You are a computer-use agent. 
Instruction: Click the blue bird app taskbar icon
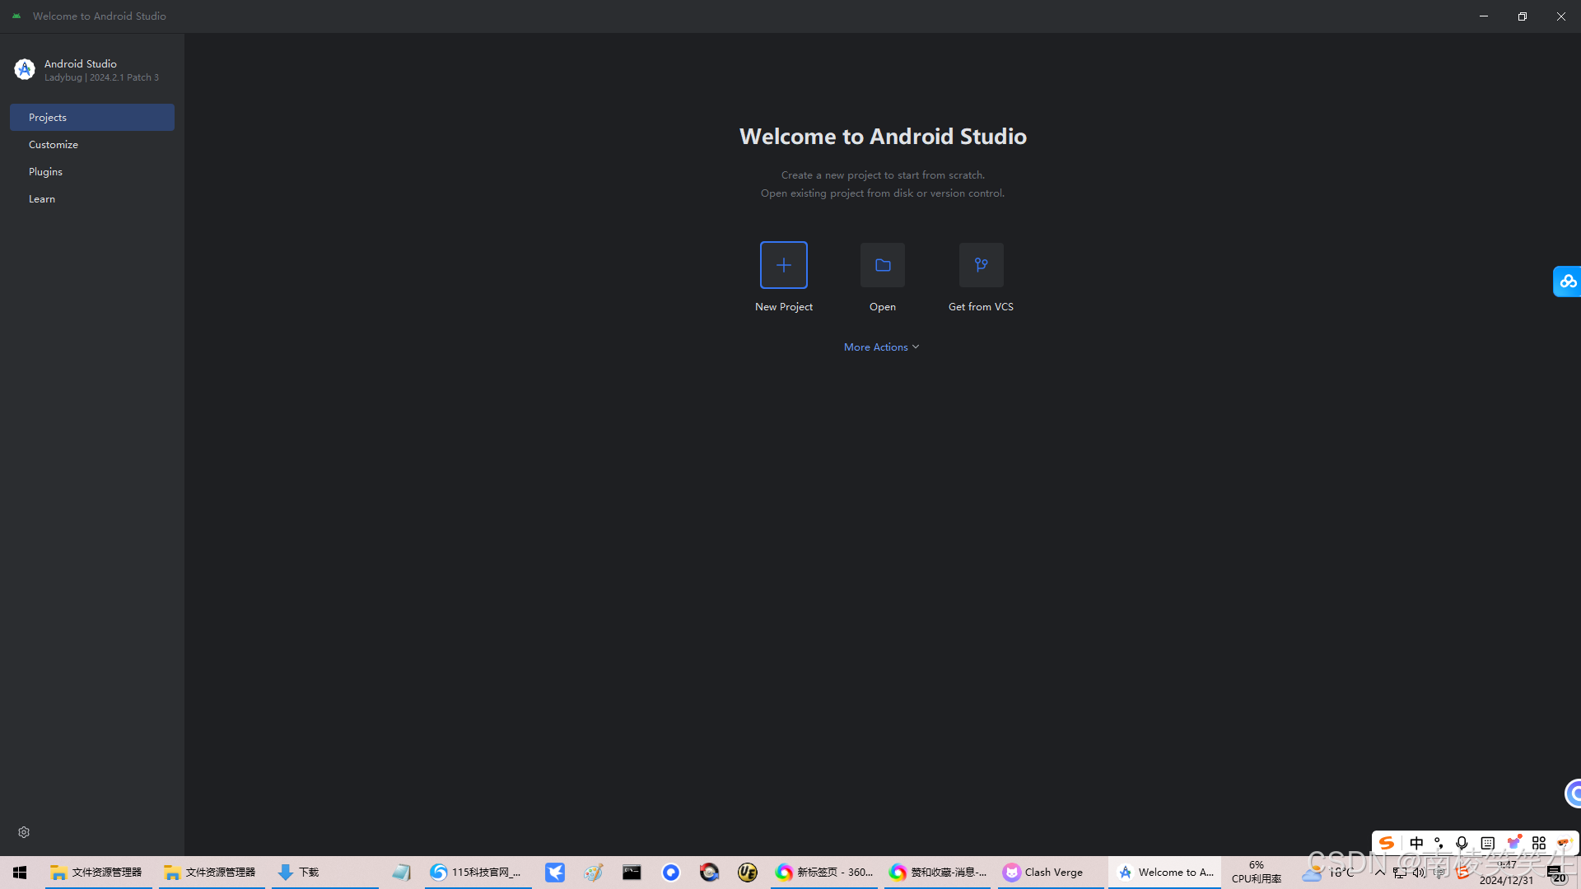coord(555,872)
